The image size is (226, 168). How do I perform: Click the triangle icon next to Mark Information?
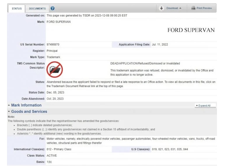pos(9,105)
